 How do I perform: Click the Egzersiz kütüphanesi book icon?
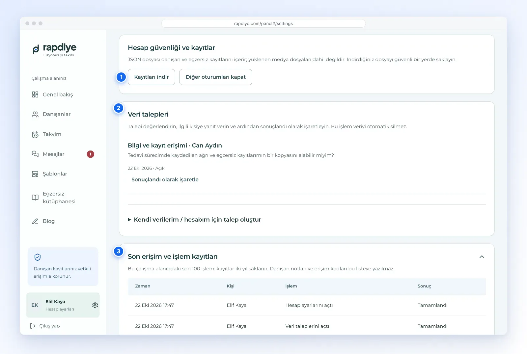[35, 198]
